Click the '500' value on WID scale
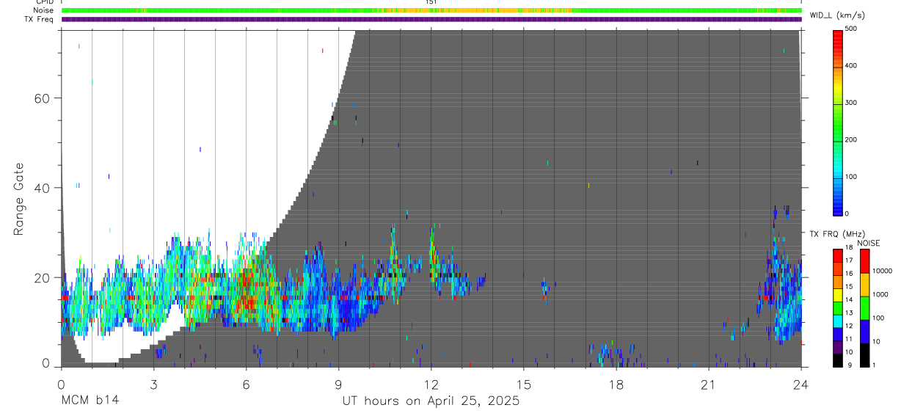 (x=851, y=29)
